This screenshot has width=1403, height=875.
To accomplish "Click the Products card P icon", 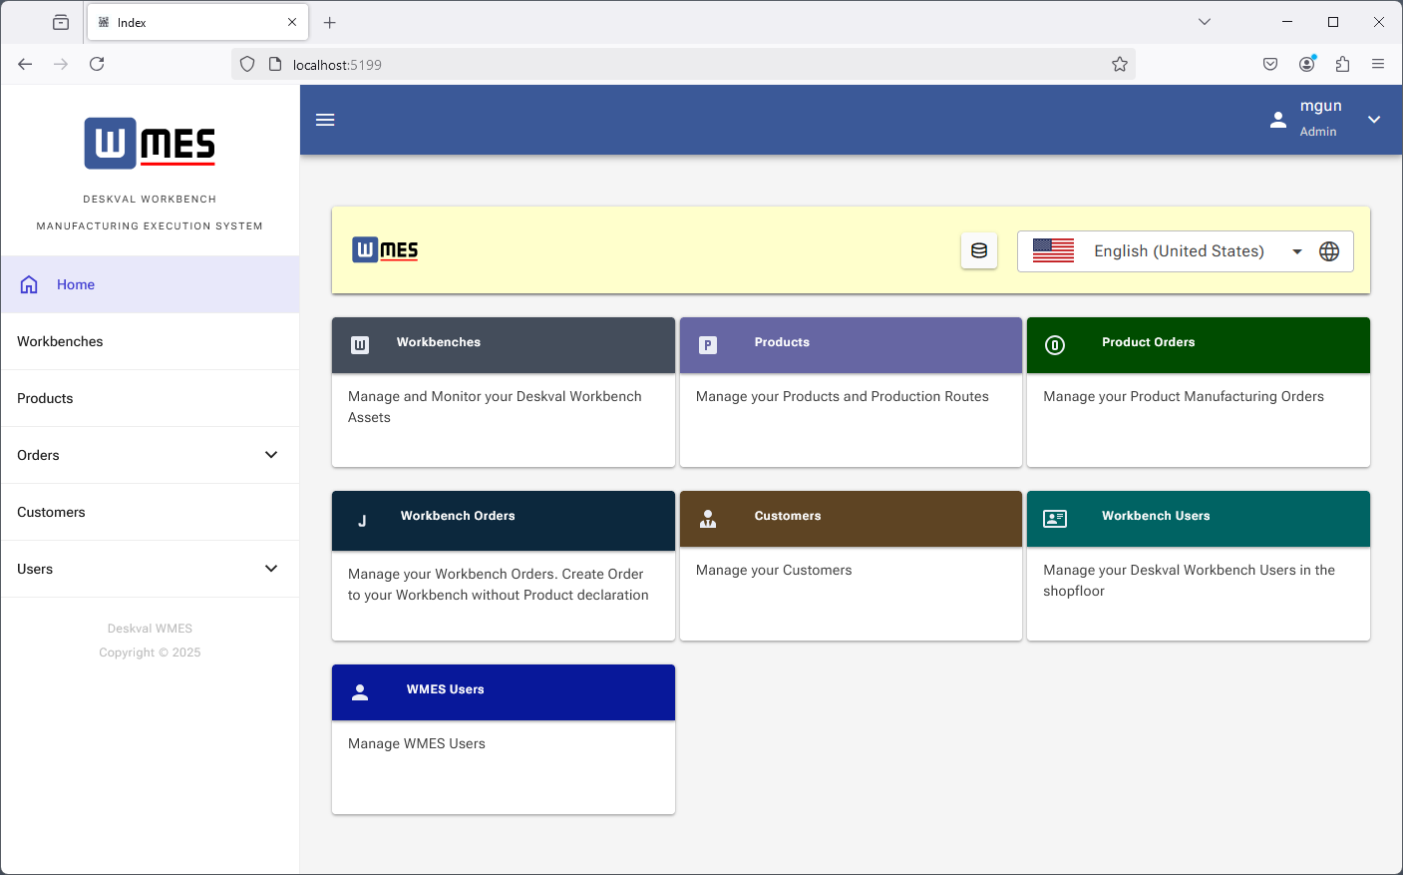I will click(x=708, y=345).
